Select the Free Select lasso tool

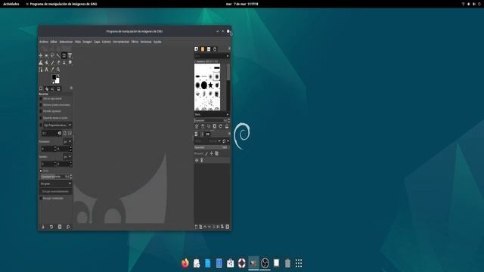(x=52, y=56)
